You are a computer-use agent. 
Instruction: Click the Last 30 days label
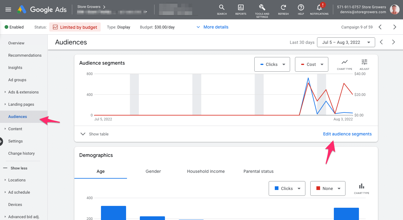pos(302,42)
